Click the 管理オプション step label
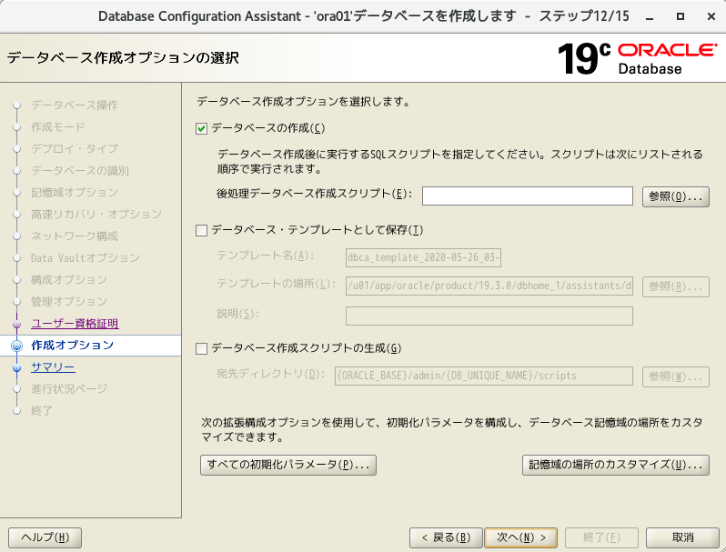Image resolution: width=726 pixels, height=552 pixels. 69,302
